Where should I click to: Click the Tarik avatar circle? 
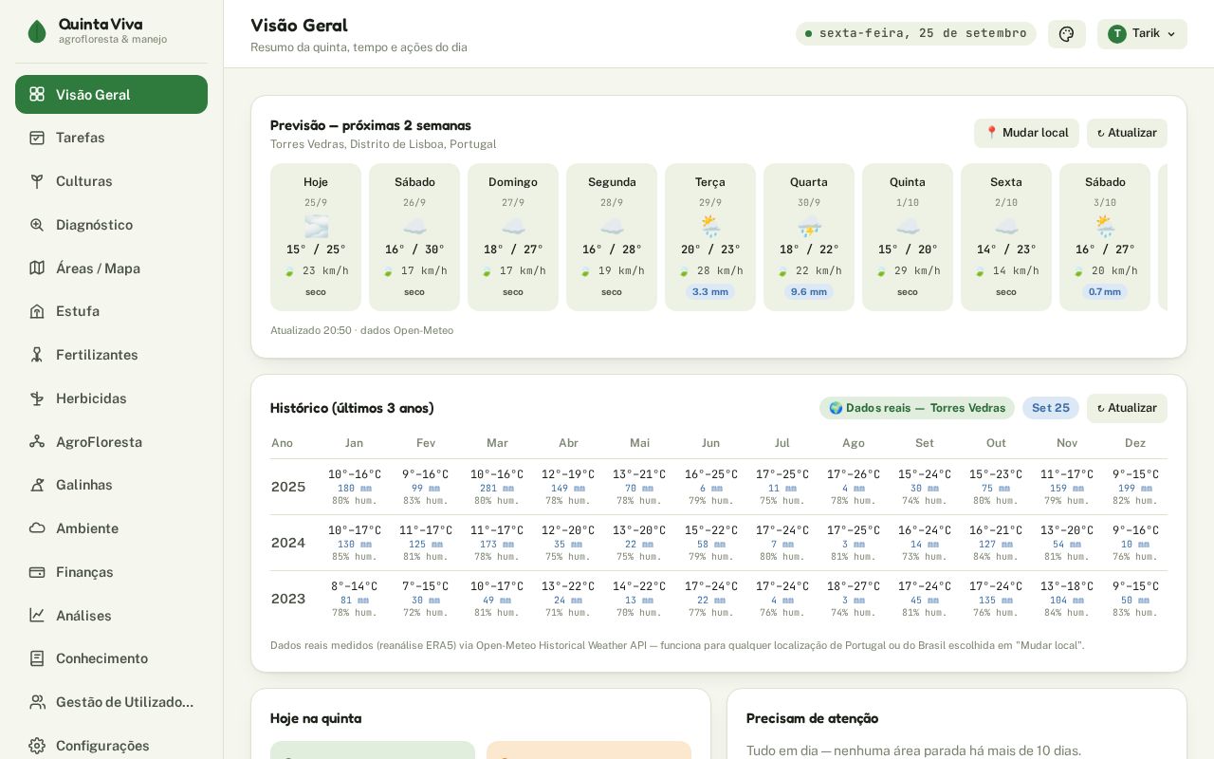click(1117, 34)
